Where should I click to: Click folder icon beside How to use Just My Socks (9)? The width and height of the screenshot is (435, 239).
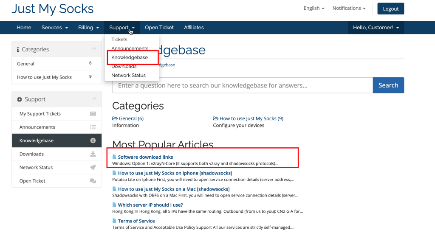[x=215, y=118]
